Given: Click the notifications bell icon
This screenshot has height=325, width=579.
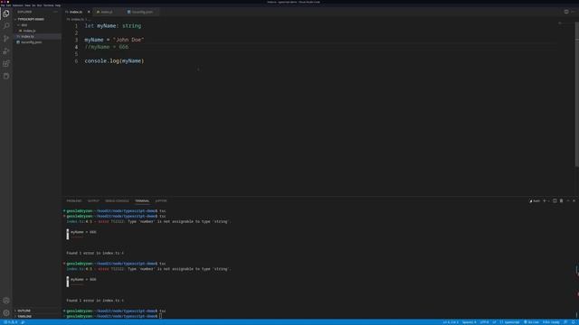Looking at the screenshot, I should click(x=574, y=322).
